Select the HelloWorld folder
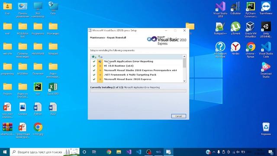 (x=38, y=48)
